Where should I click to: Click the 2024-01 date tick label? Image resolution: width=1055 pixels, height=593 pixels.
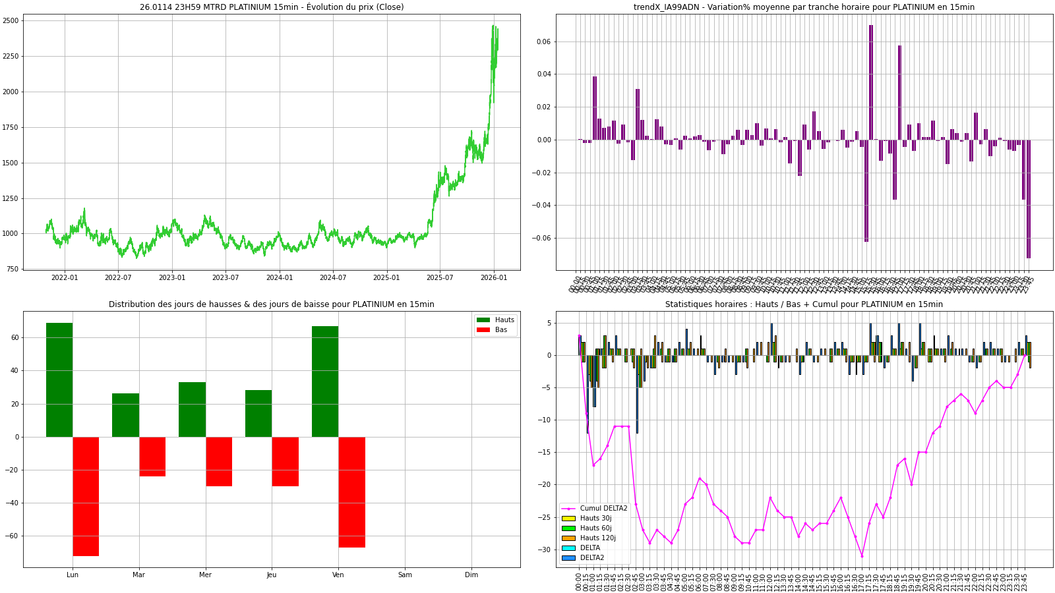point(280,278)
